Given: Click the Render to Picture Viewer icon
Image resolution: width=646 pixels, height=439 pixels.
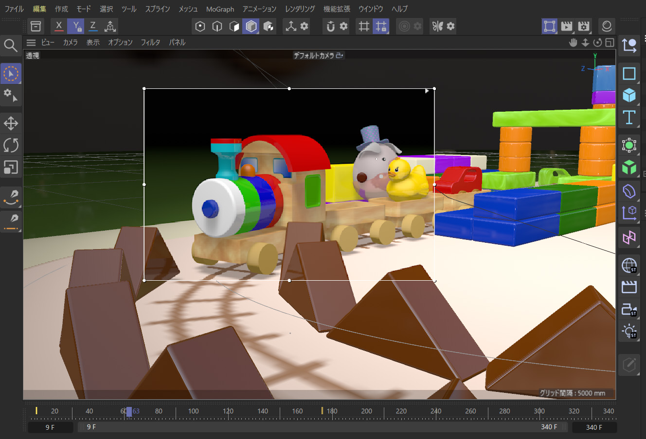Looking at the screenshot, I should point(566,26).
